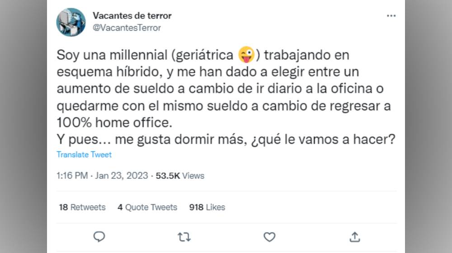Open the Vacantes de terror display name
The width and height of the screenshot is (452, 253).
coord(132,16)
